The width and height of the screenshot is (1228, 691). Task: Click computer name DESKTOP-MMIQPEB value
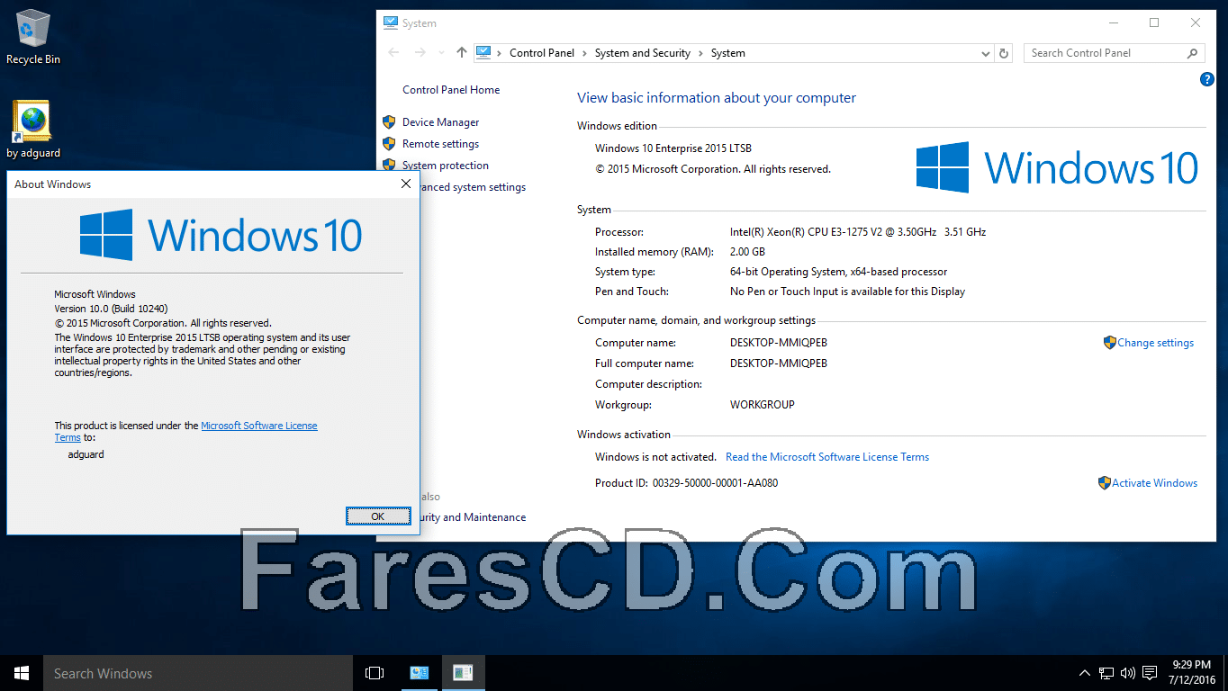coord(778,343)
